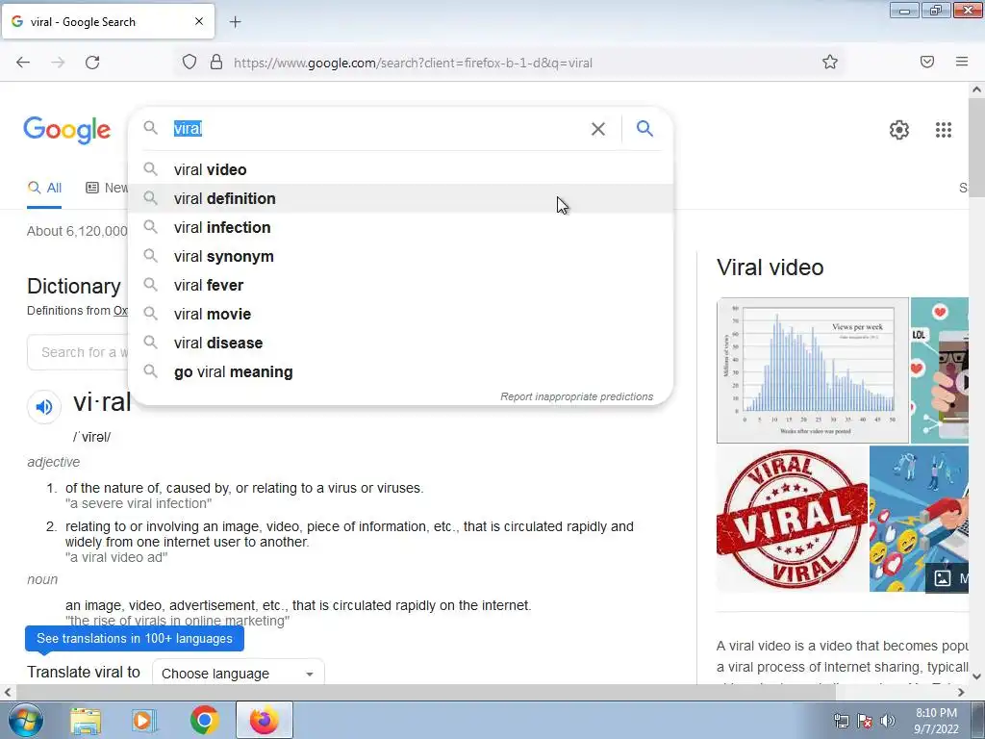Click the 'Viral video' panel heading
The height and width of the screenshot is (739, 985).
tap(770, 268)
